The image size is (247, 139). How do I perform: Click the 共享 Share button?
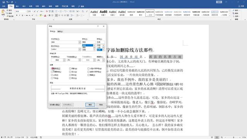pos(241,6)
